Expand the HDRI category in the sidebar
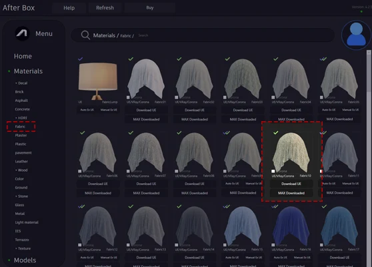The width and height of the screenshot is (372, 267). click(21, 118)
